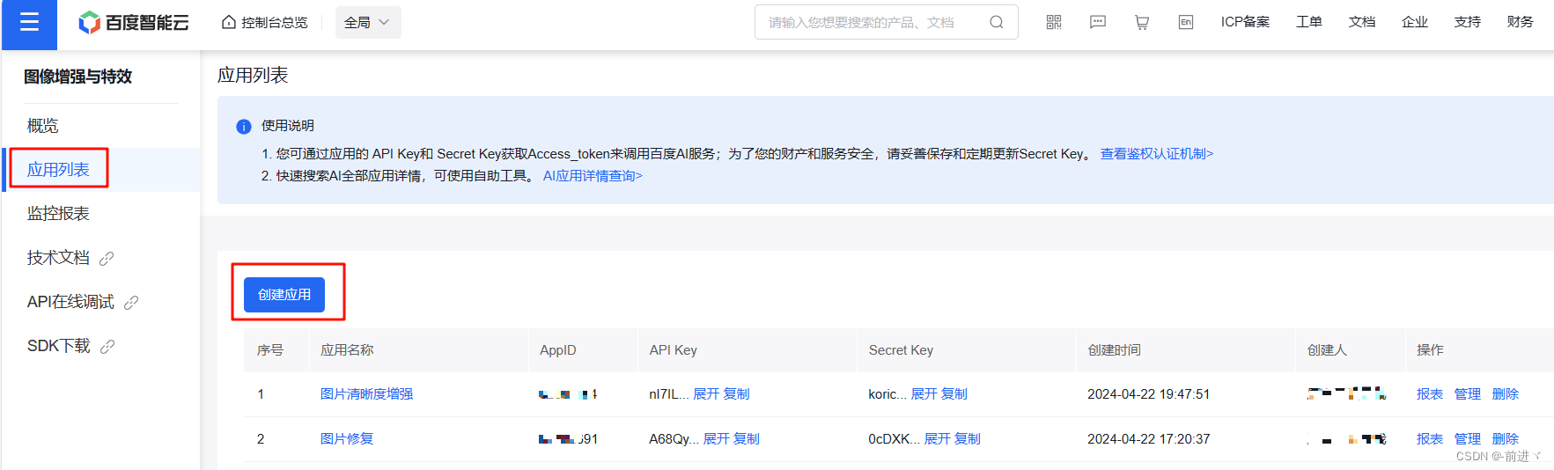Open the hamburger menu at top left
The image size is (1554, 470).
click(x=29, y=22)
